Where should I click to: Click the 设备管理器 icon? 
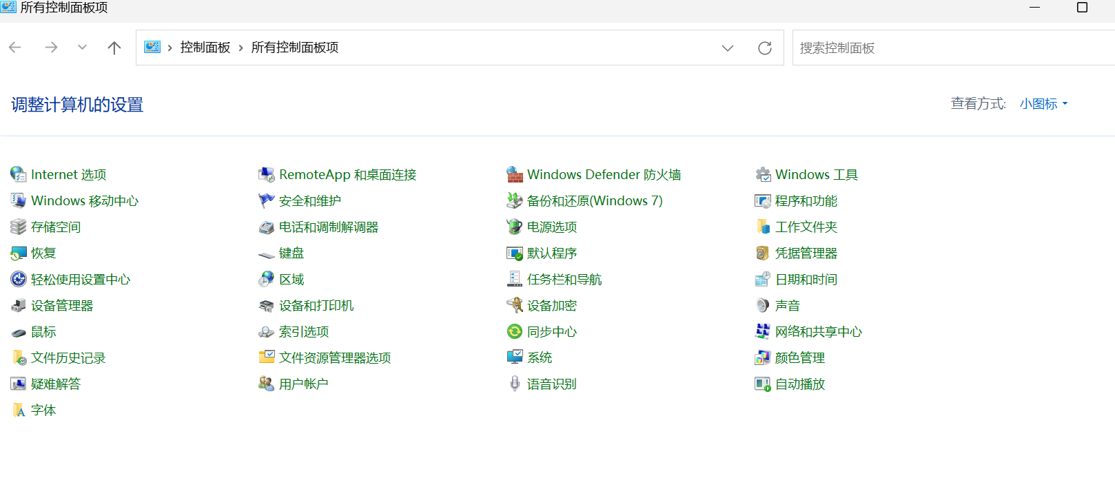point(19,305)
